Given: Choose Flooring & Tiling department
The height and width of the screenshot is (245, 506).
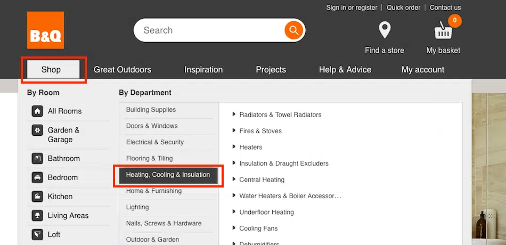Looking at the screenshot, I should tap(149, 159).
